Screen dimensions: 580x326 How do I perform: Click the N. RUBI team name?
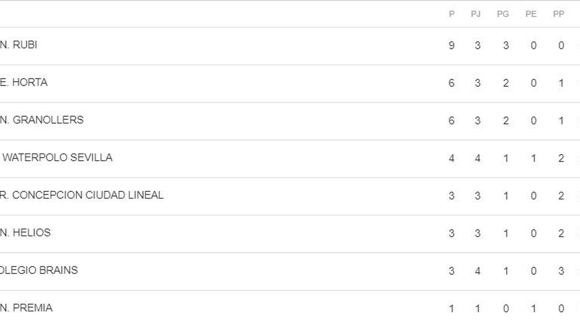[x=18, y=45]
